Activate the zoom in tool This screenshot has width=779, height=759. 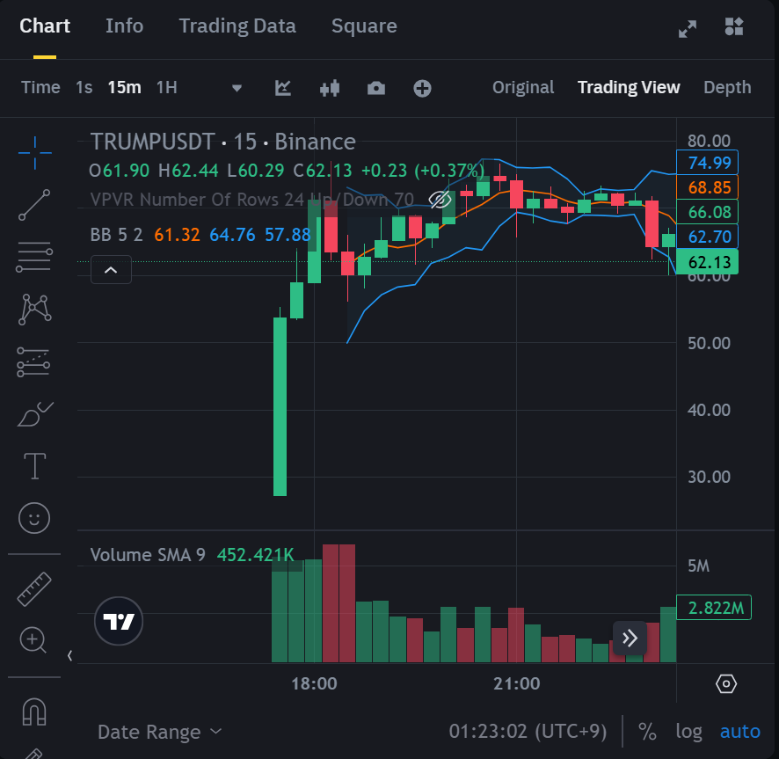pos(33,640)
